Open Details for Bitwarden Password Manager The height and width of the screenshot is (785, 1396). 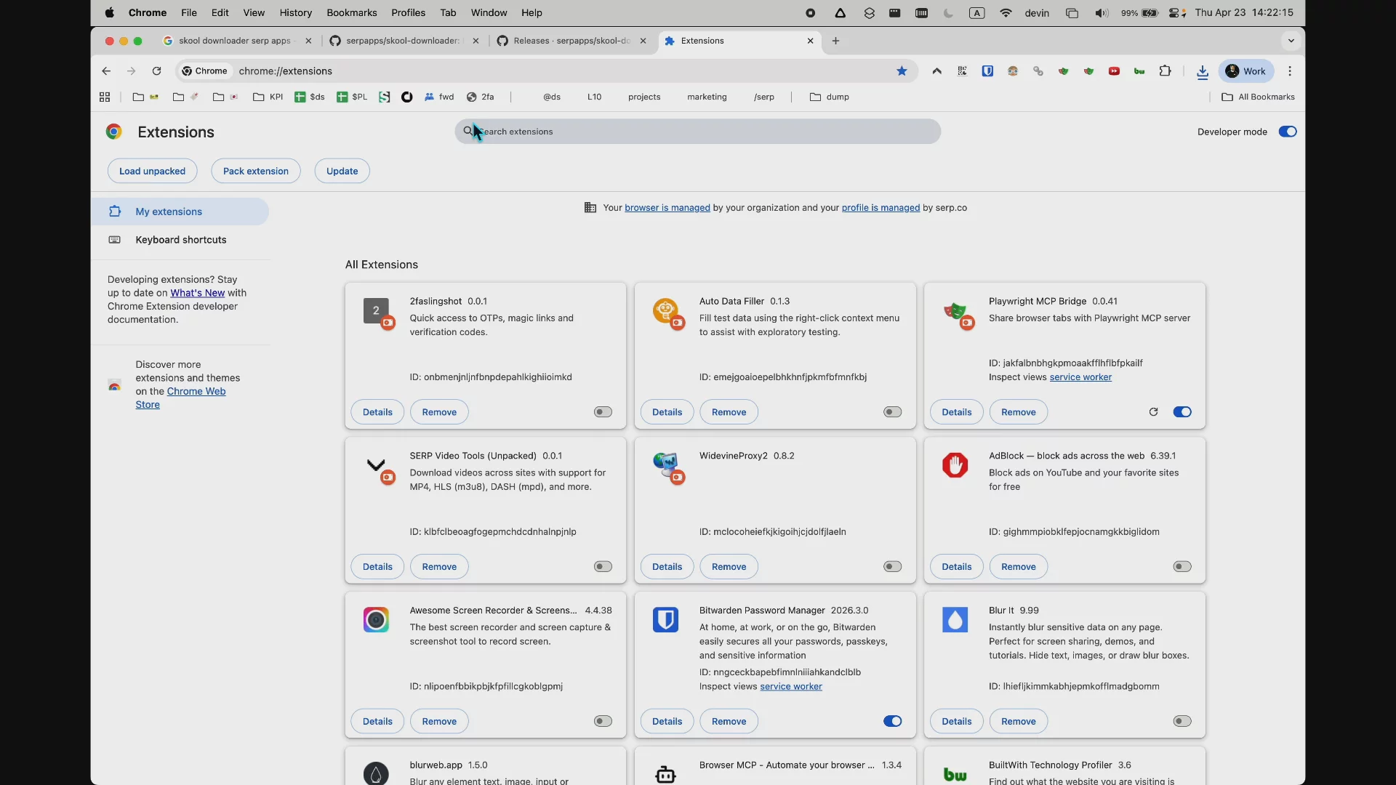click(667, 722)
